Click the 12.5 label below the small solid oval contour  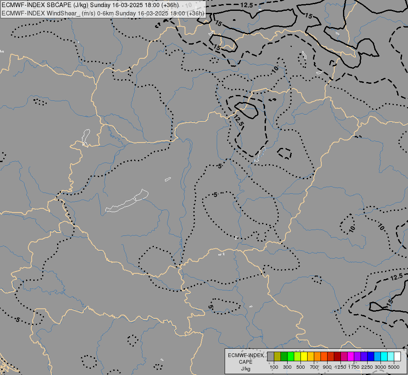238,121
